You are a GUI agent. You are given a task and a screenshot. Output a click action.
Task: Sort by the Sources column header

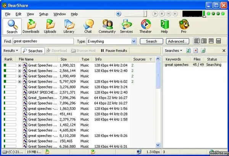click(x=142, y=59)
